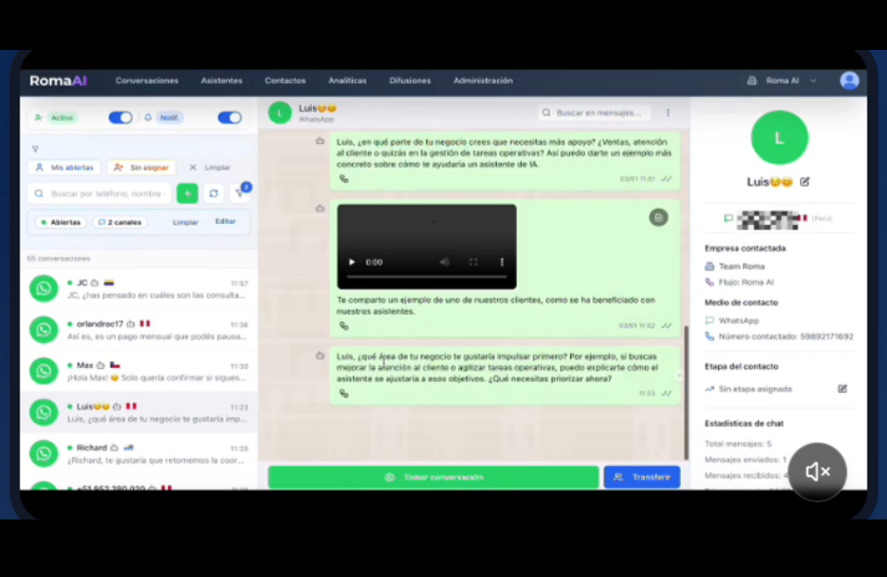Toggle the Active status switch
This screenshot has width=887, height=577.
[120, 117]
